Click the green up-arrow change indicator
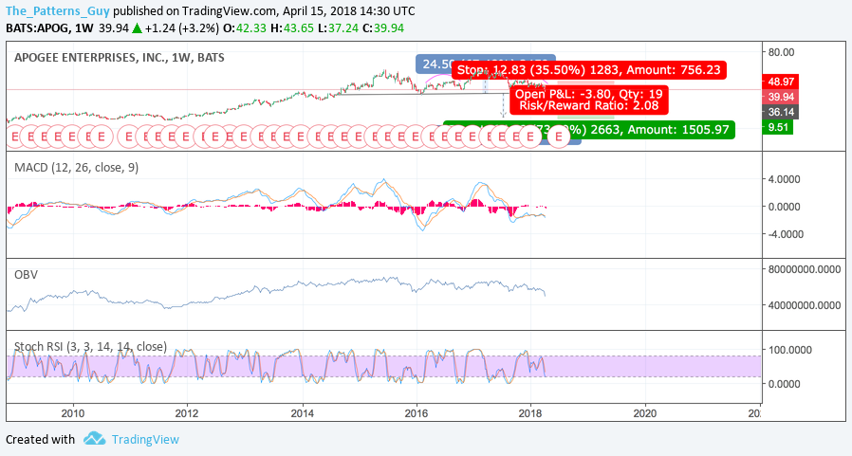Image resolution: width=852 pixels, height=456 pixels. [x=137, y=28]
